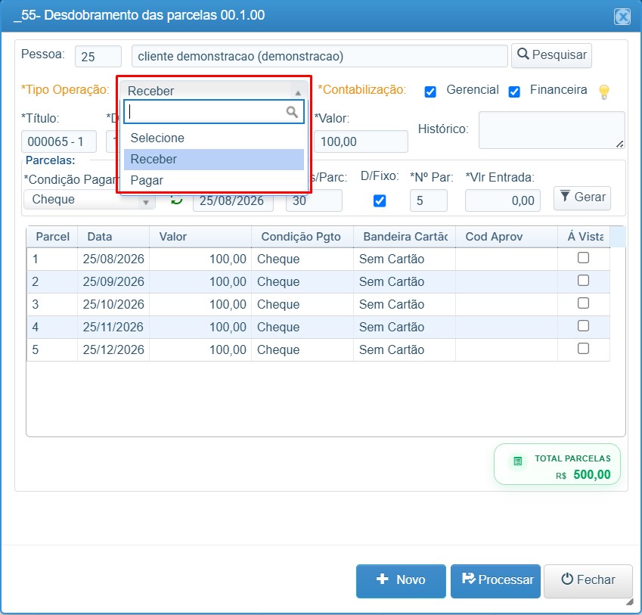The image size is (642, 615).
Task: Choose Pagar option in list
Action: (x=214, y=181)
